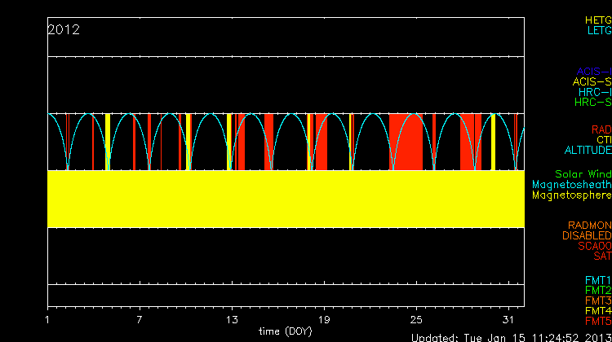The image size is (612, 342).
Task: Click the HETG legend label
Action: [x=597, y=20]
